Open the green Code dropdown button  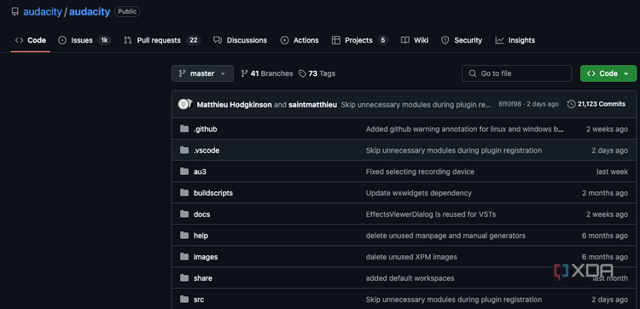pyautogui.click(x=608, y=73)
